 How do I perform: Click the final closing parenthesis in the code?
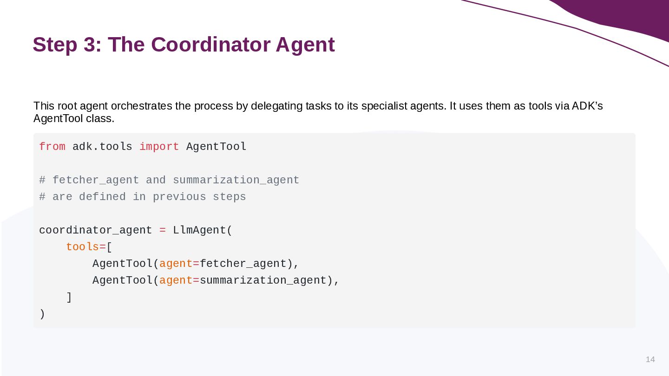(42, 314)
